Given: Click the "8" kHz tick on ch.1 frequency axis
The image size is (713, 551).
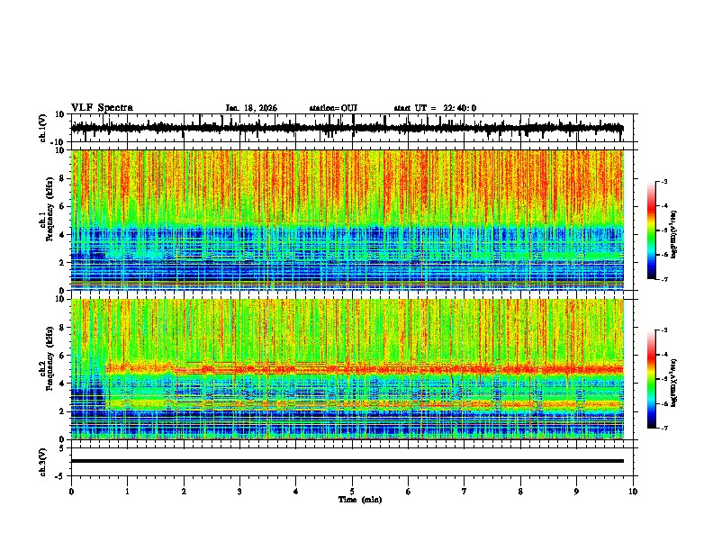Looking at the screenshot, I should click(x=63, y=178).
